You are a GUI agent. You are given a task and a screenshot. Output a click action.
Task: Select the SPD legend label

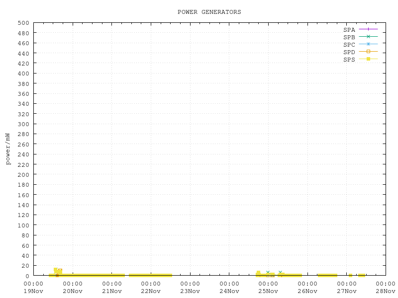pos(349,52)
